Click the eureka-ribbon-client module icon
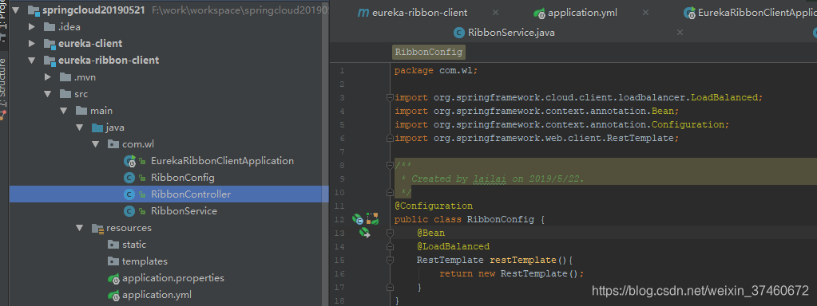 pos(50,61)
